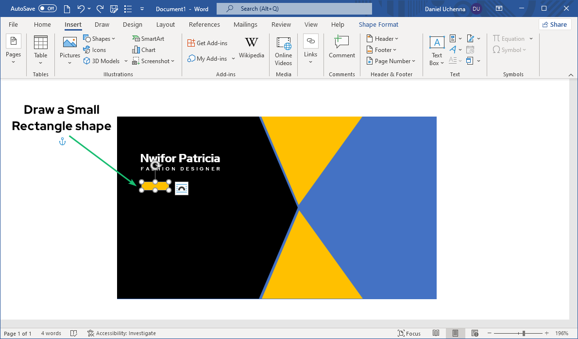This screenshot has width=578, height=339.
Task: Click the Share button
Action: click(555, 24)
